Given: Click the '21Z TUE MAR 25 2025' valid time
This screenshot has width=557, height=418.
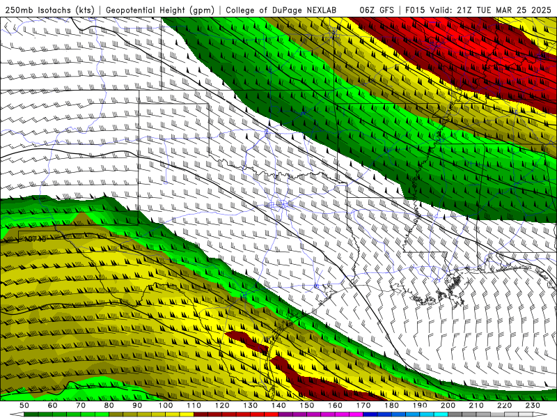Looking at the screenshot, I should click(504, 10).
